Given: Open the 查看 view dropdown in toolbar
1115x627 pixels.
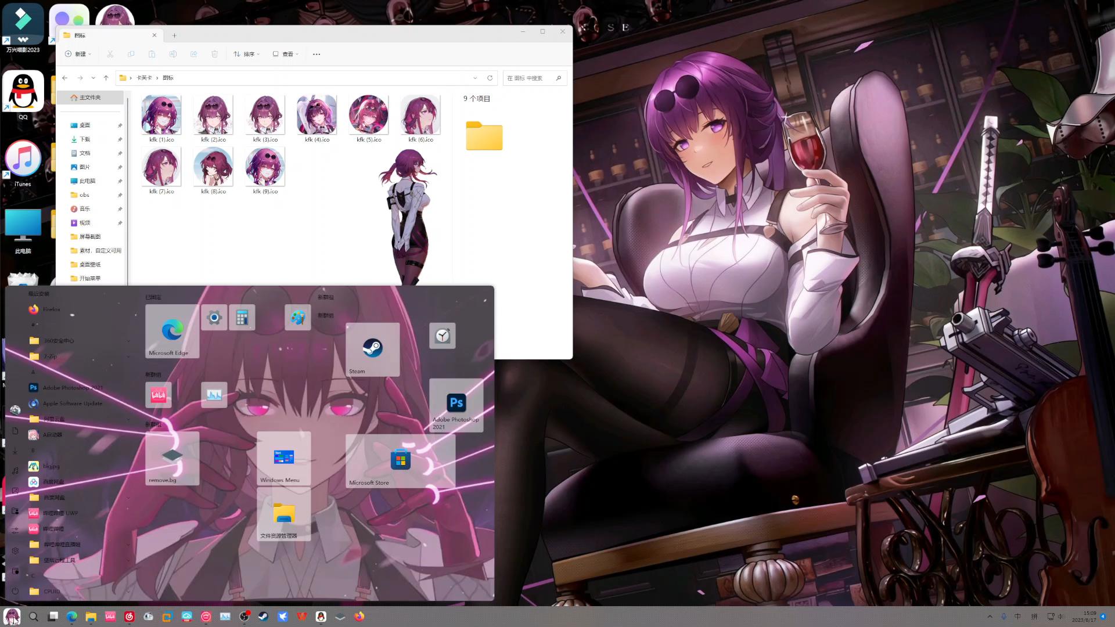Looking at the screenshot, I should pyautogui.click(x=286, y=54).
